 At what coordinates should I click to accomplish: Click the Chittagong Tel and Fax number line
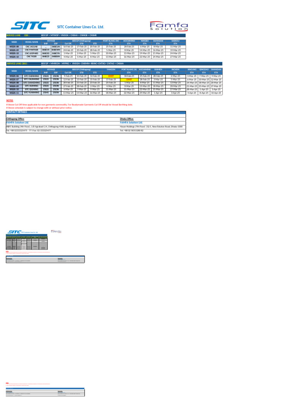coord(29,131)
